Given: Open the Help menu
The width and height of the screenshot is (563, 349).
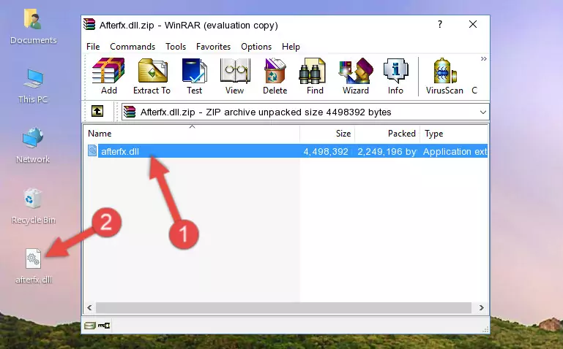Looking at the screenshot, I should pyautogui.click(x=291, y=47).
